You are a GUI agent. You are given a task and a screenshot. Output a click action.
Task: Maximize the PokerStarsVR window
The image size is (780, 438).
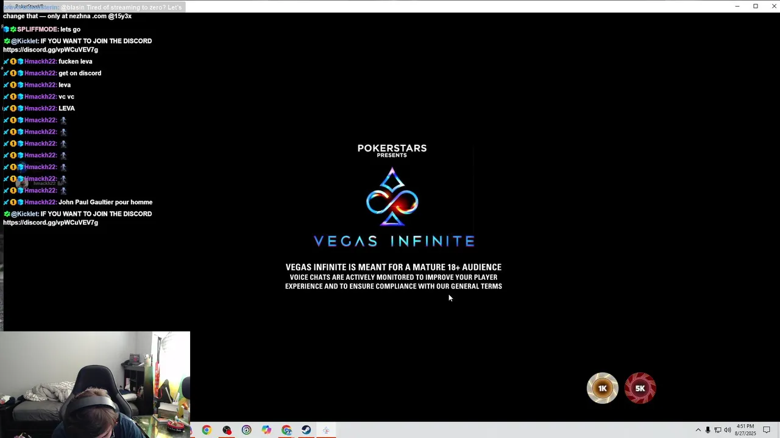coord(756,6)
